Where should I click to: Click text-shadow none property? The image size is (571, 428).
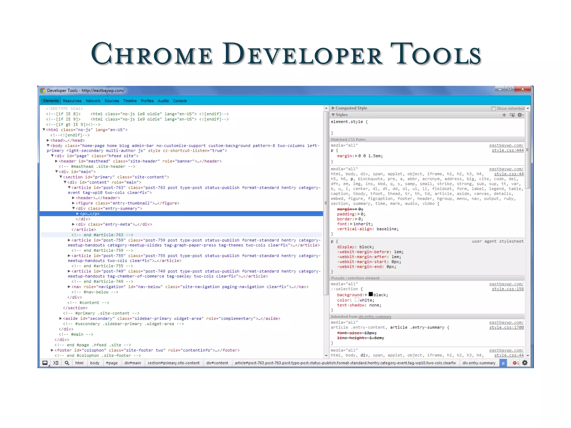359,305
